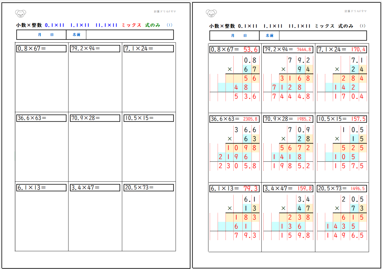Click the month/day field on the left worksheet
Screen dimensions: 382x269
click(x=41, y=35)
